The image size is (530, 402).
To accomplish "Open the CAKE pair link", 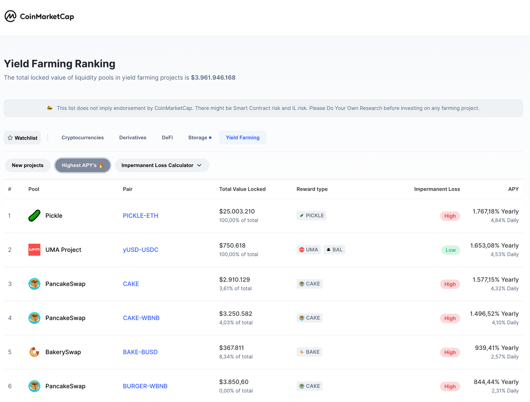I will point(131,284).
